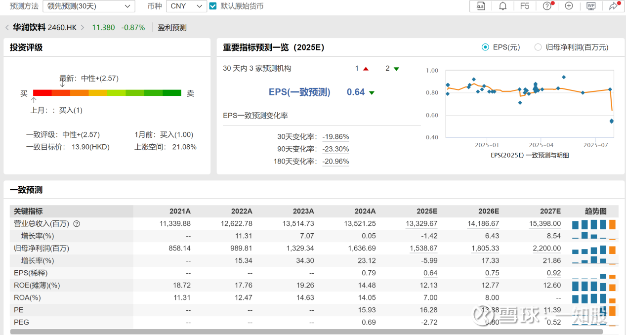The width and height of the screenshot is (626, 335).
Task: Open 2026E net profit forecast 1,805.33
Action: pyautogui.click(x=485, y=249)
